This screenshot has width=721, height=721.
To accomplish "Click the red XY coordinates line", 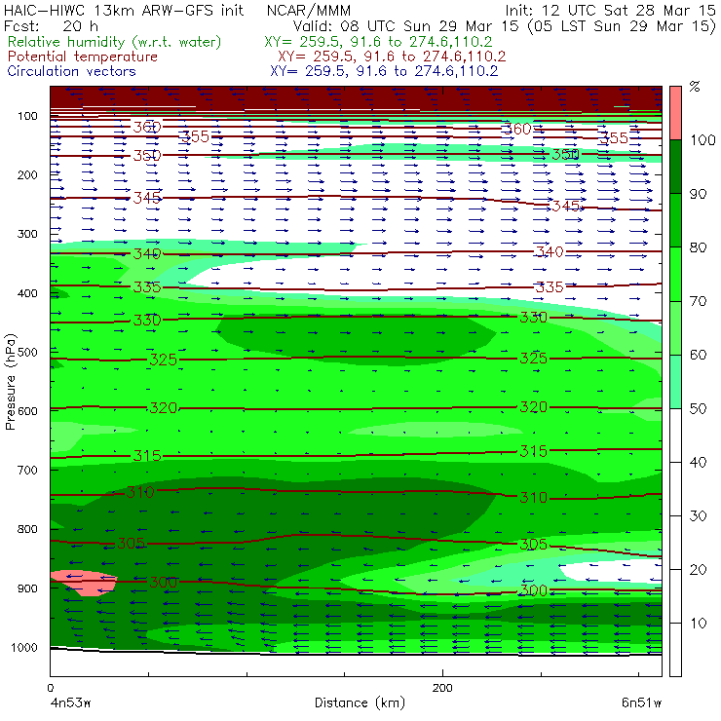I will 392,57.
